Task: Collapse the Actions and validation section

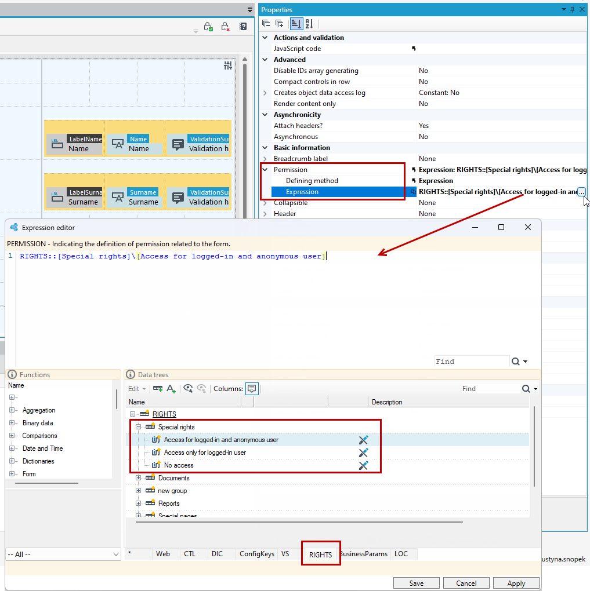Action: coord(265,37)
